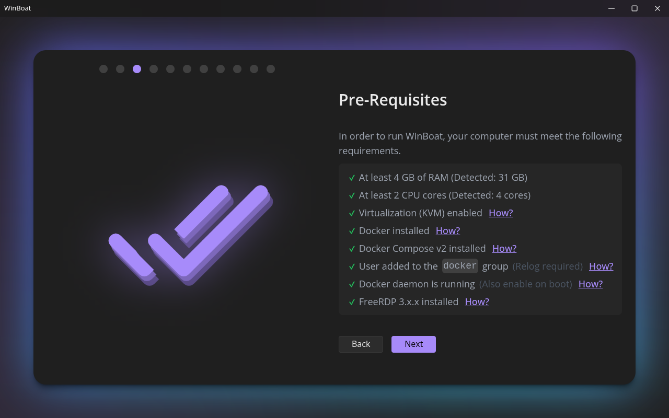Click the large purple double-checkmark graphic
This screenshot has width=669, height=418.
(x=191, y=235)
